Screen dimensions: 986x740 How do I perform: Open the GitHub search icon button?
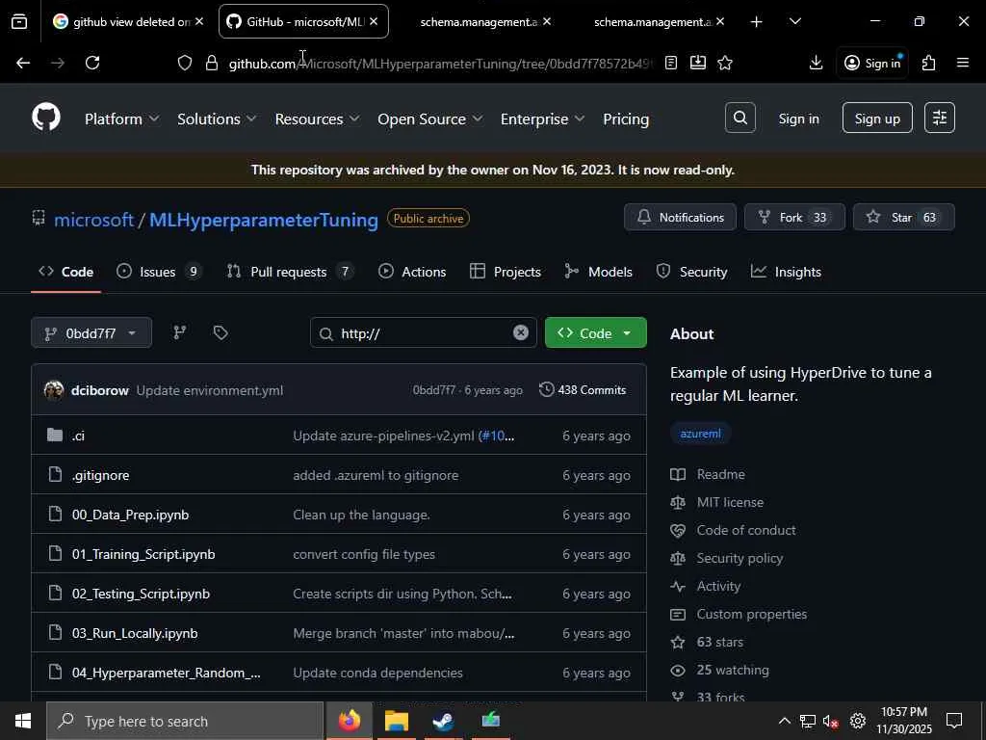coord(739,118)
